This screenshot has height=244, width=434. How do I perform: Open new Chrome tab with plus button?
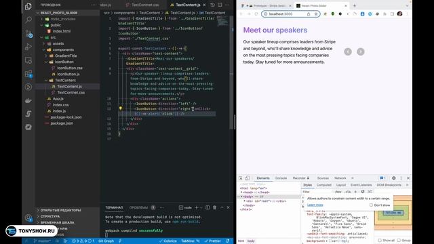point(354,5)
